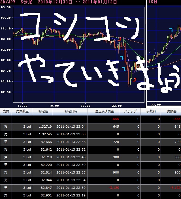Image resolution: width=181 pixels, height=199 pixels.
Task: Click the 手数料 column header
Action: pyautogui.click(x=151, y=112)
